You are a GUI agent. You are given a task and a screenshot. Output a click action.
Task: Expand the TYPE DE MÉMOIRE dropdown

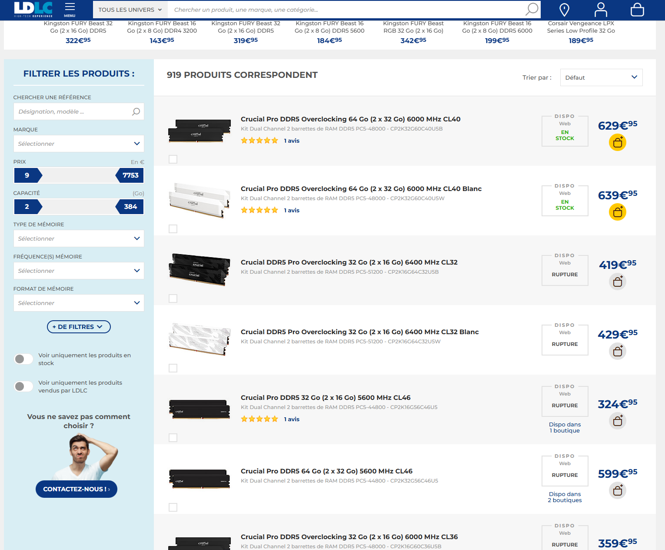(79, 238)
